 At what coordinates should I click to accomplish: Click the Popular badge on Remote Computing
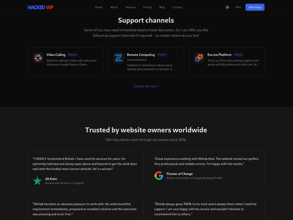[162, 55]
